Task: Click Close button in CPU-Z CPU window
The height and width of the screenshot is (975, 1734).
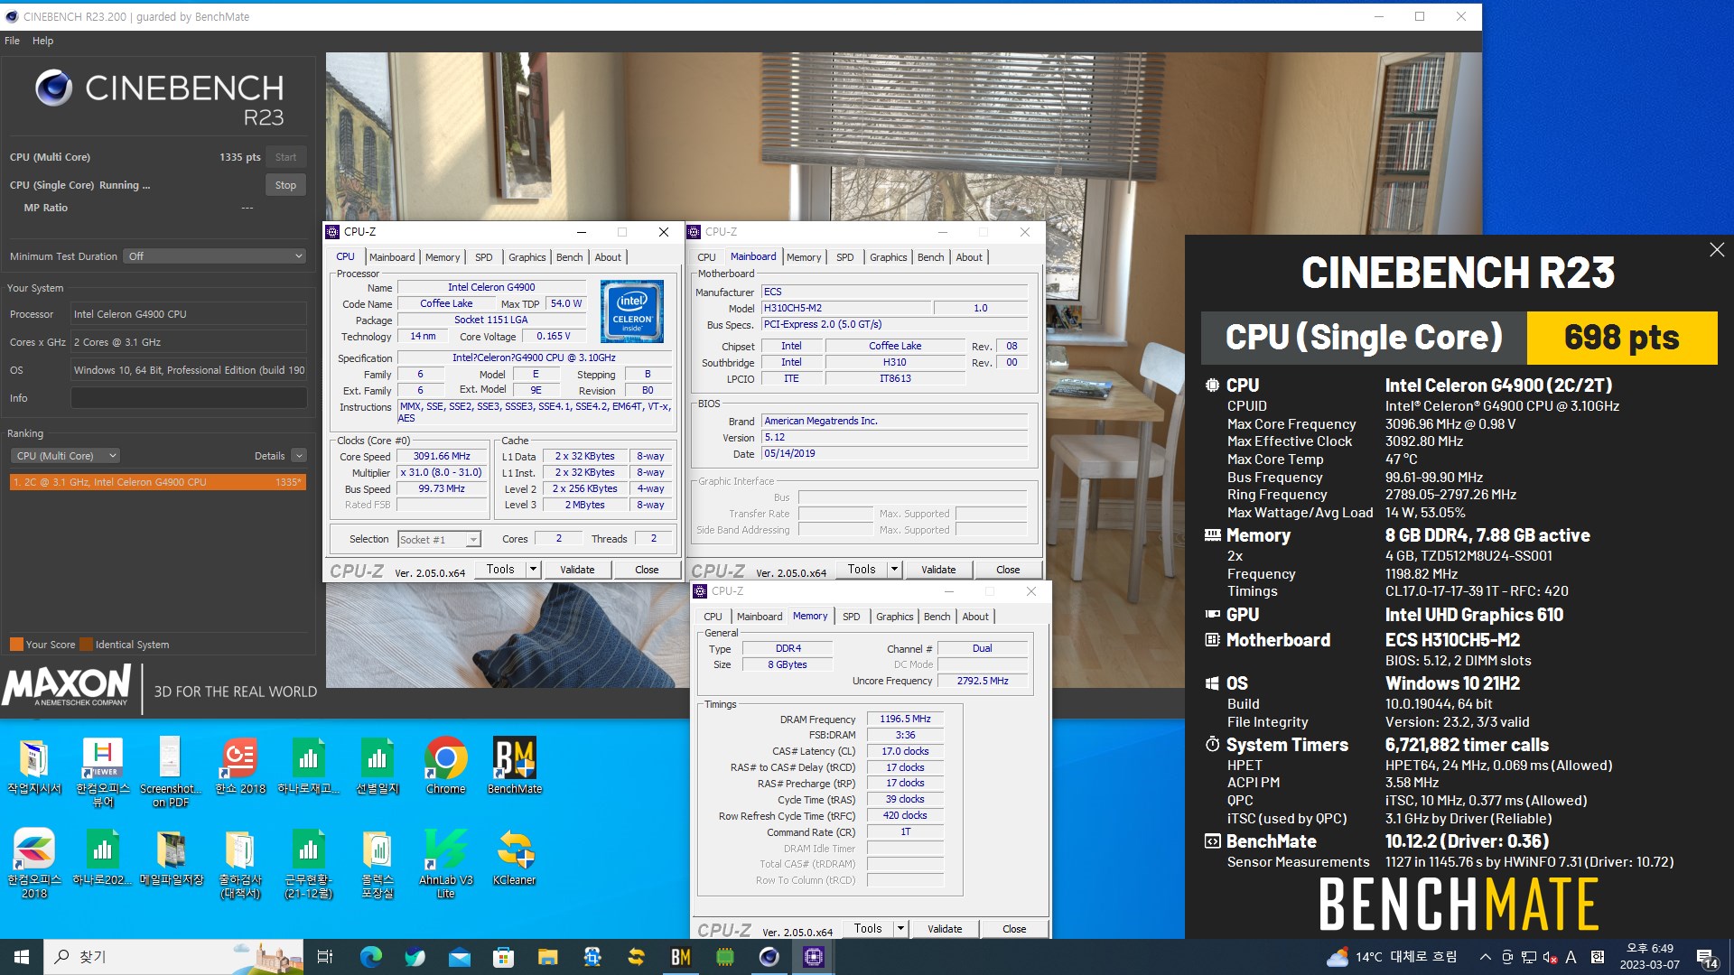Action: 647,570
